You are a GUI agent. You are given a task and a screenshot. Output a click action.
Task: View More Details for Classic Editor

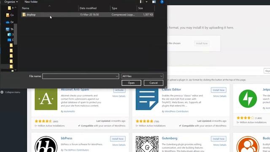coord(220,96)
